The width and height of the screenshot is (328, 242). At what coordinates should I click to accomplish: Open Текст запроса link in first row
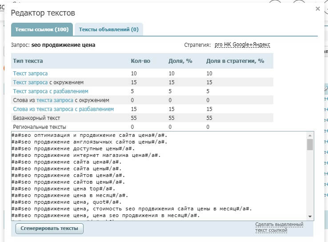point(30,74)
